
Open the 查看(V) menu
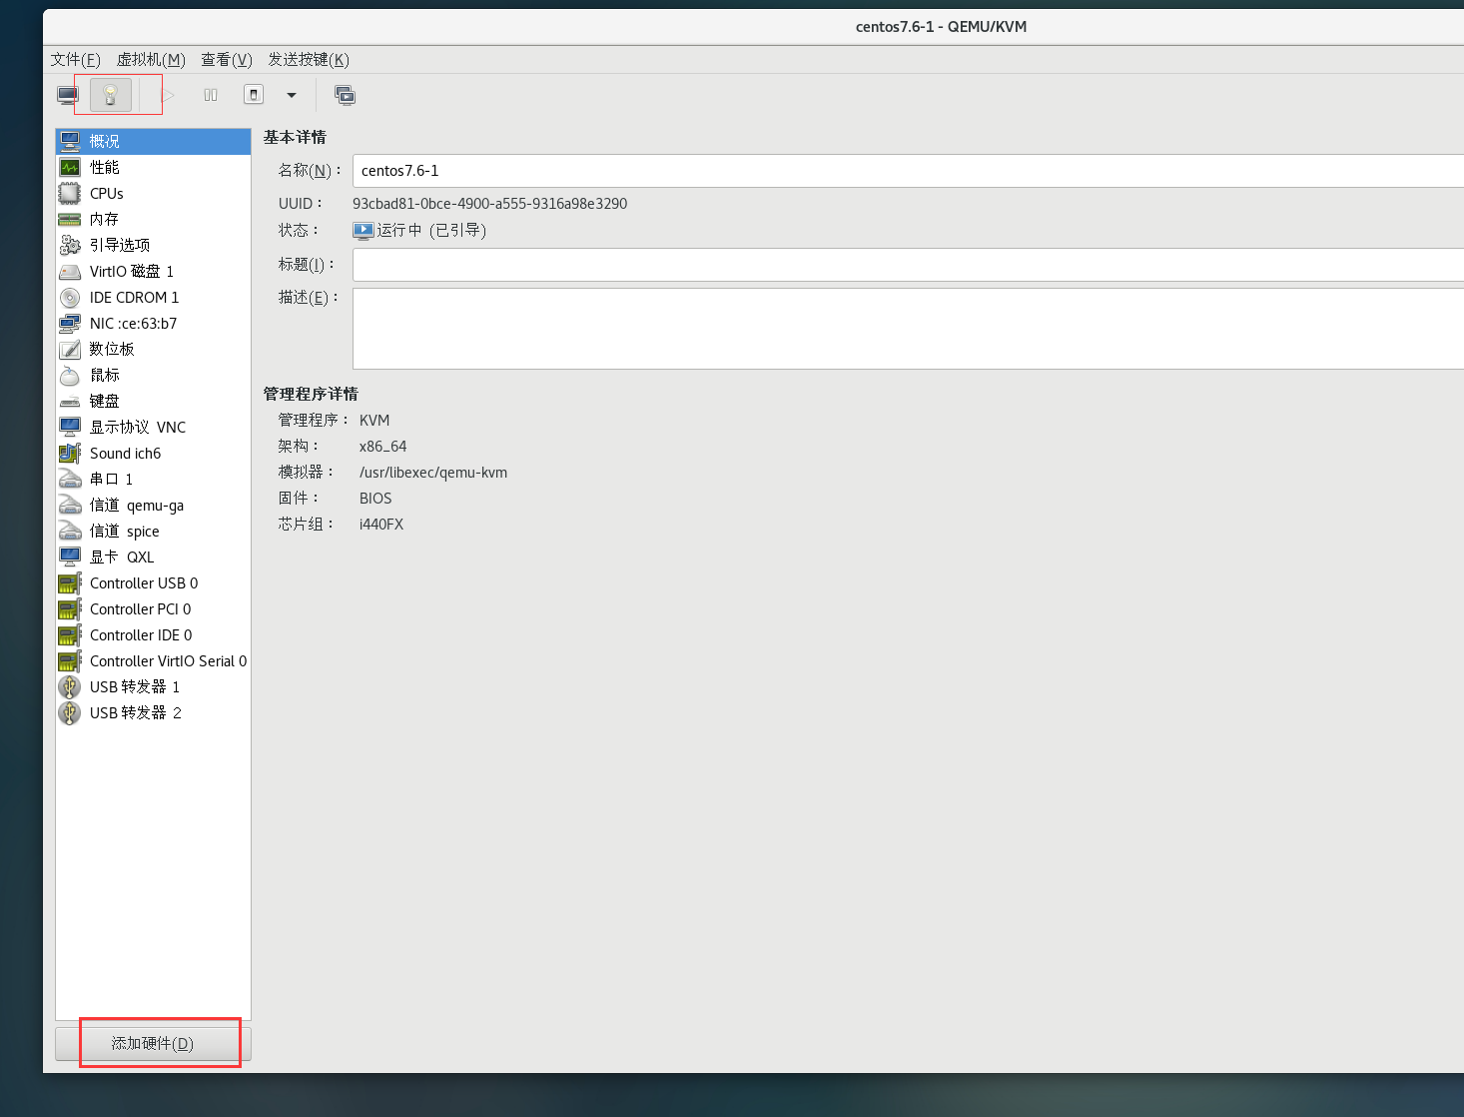tap(227, 60)
